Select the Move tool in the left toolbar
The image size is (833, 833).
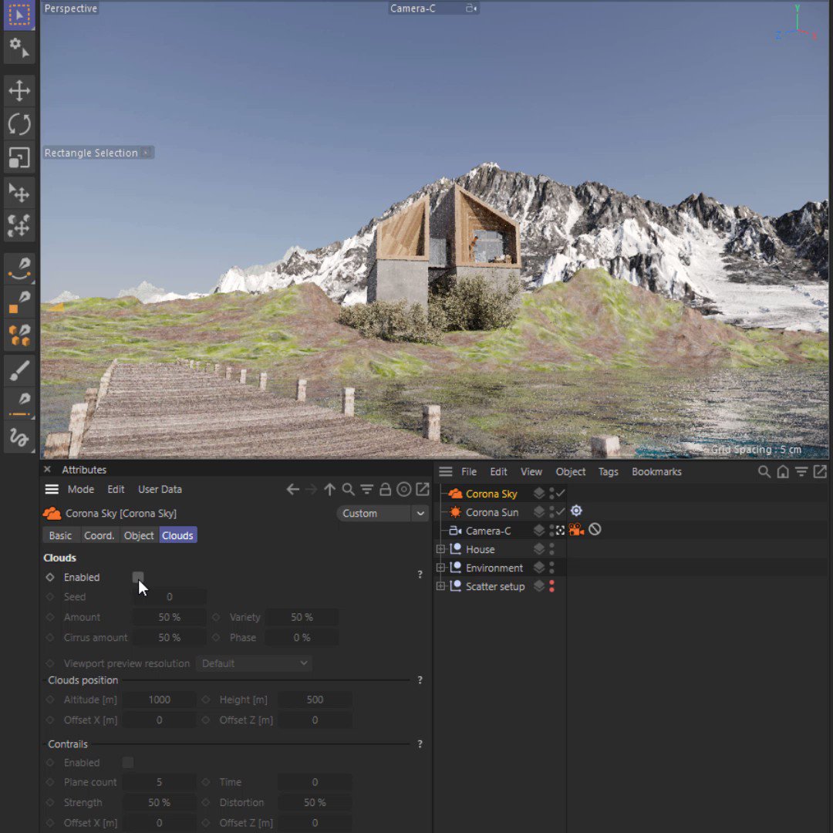coord(19,90)
